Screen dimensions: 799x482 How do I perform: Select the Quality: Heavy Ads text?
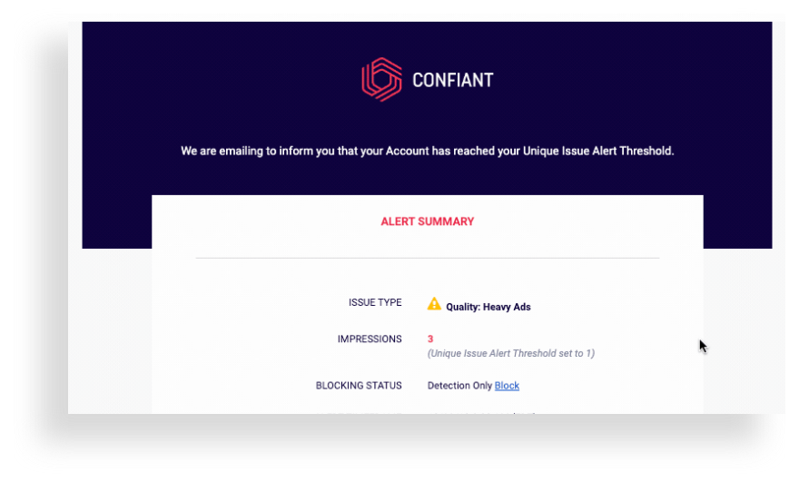point(488,307)
